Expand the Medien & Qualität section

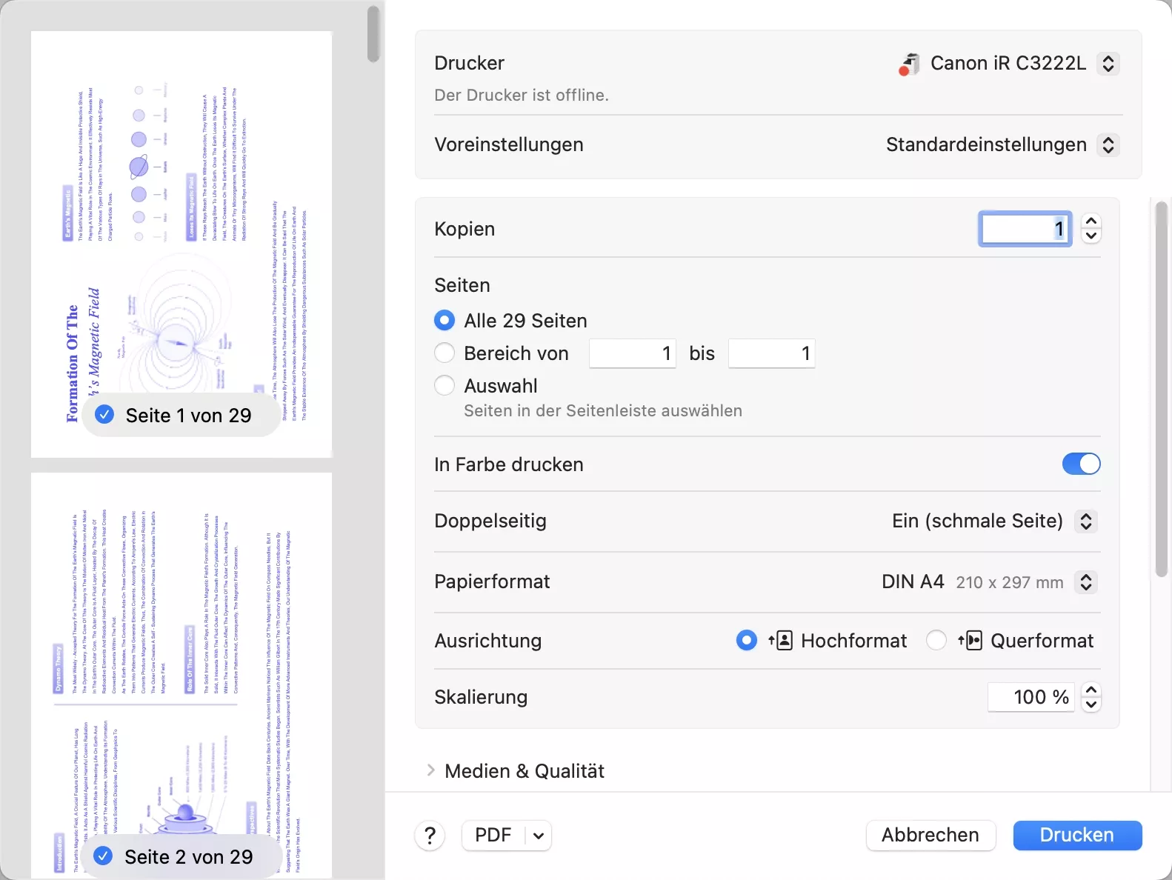click(431, 771)
